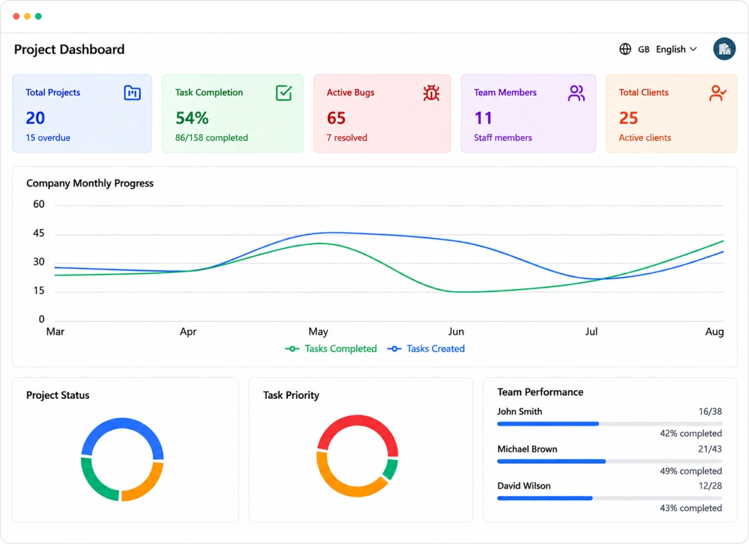Click the Company Monthly Progress heading
The image size is (749, 544).
[x=90, y=183]
